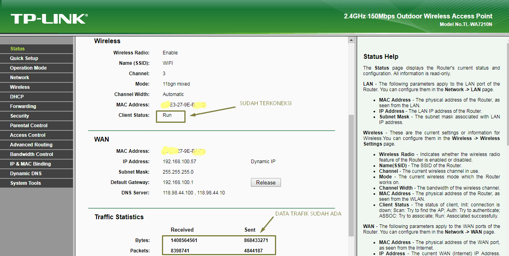Image resolution: width=509 pixels, height=256 pixels.
Task: Click the Release button for WAN IP
Action: [266, 182]
